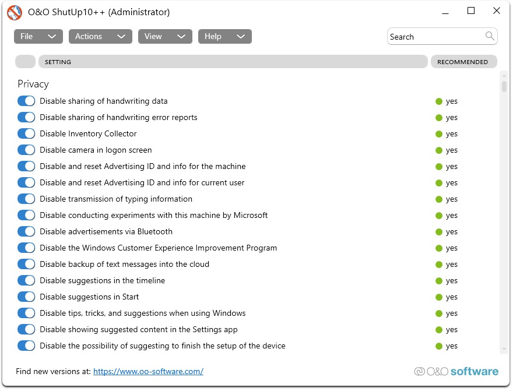The height and width of the screenshot is (391, 513).
Task: Open the View dropdown menu
Action: coord(165,36)
